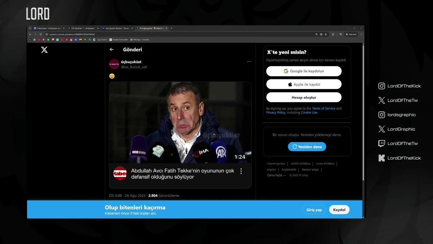Open Reklam bilgisi footer link
Screen dimensions: 433x244
coord(310,169)
